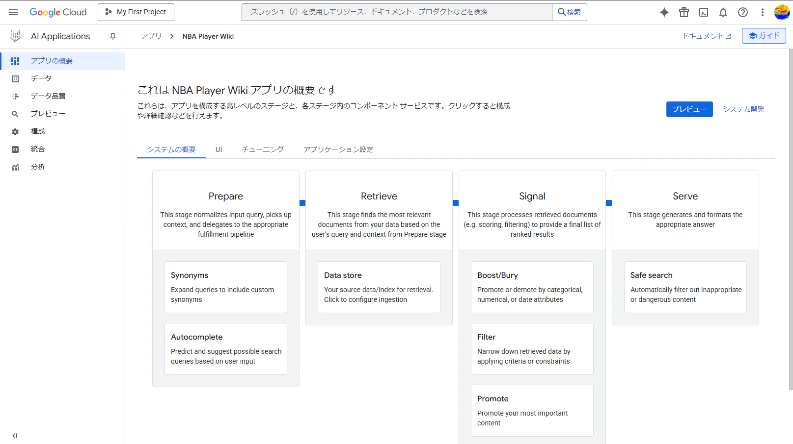Select データ品質 in the sidebar
Screen dimensions: 793x444
(62, 96)
